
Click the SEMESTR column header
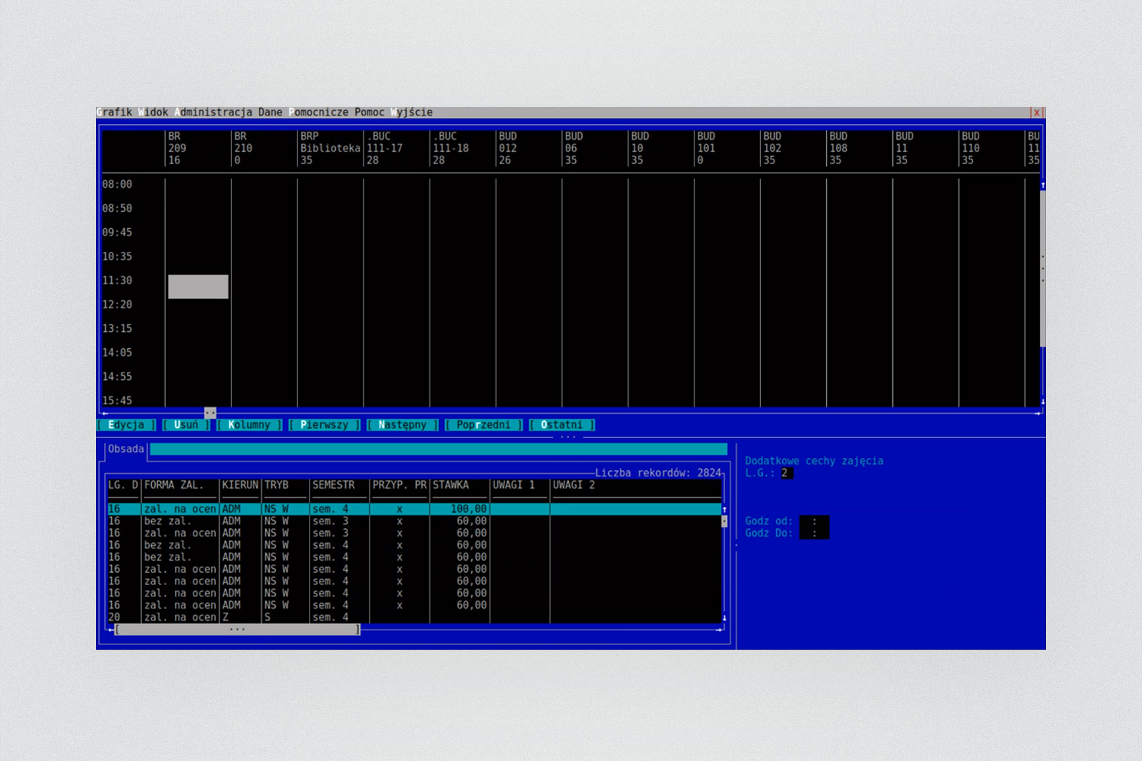coord(333,485)
